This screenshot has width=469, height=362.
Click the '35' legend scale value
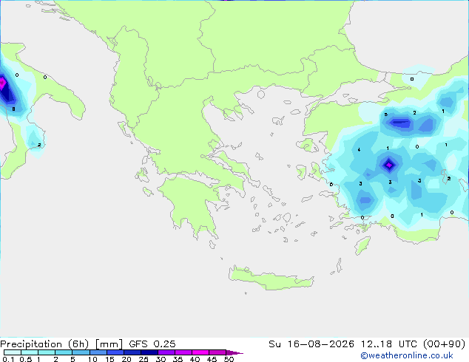(x=178, y=359)
